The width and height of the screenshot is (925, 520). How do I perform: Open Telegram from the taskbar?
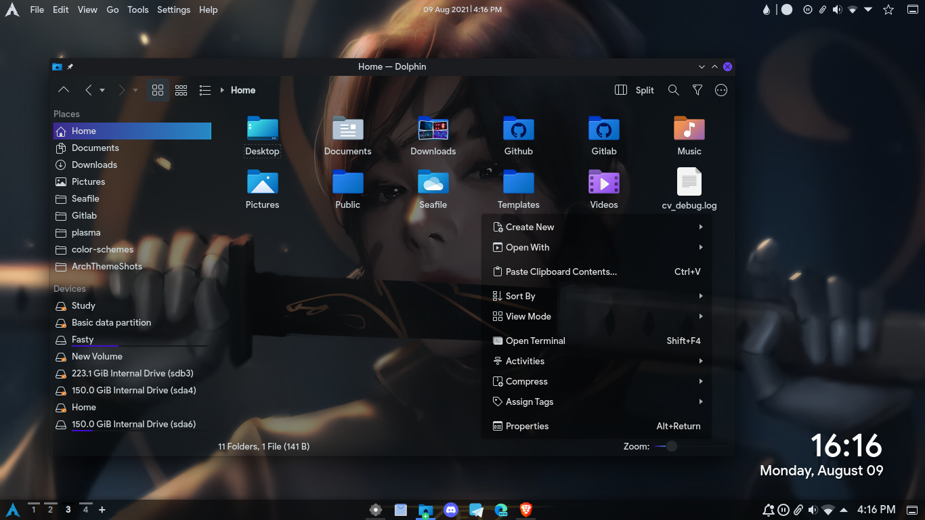click(x=476, y=510)
